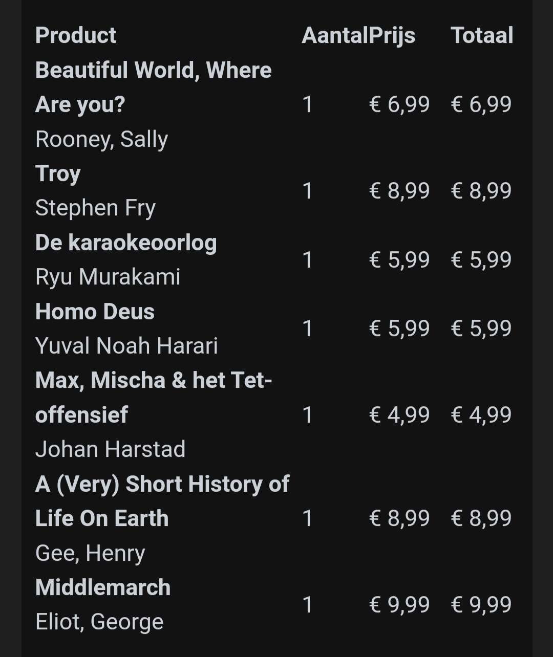Open the Homo Deus title
This screenshot has height=657, width=553.
pos(95,311)
